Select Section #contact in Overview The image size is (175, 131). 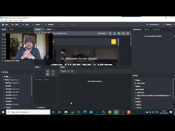(x=12, y=104)
